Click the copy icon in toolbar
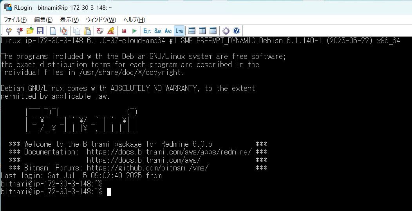 [77, 31]
